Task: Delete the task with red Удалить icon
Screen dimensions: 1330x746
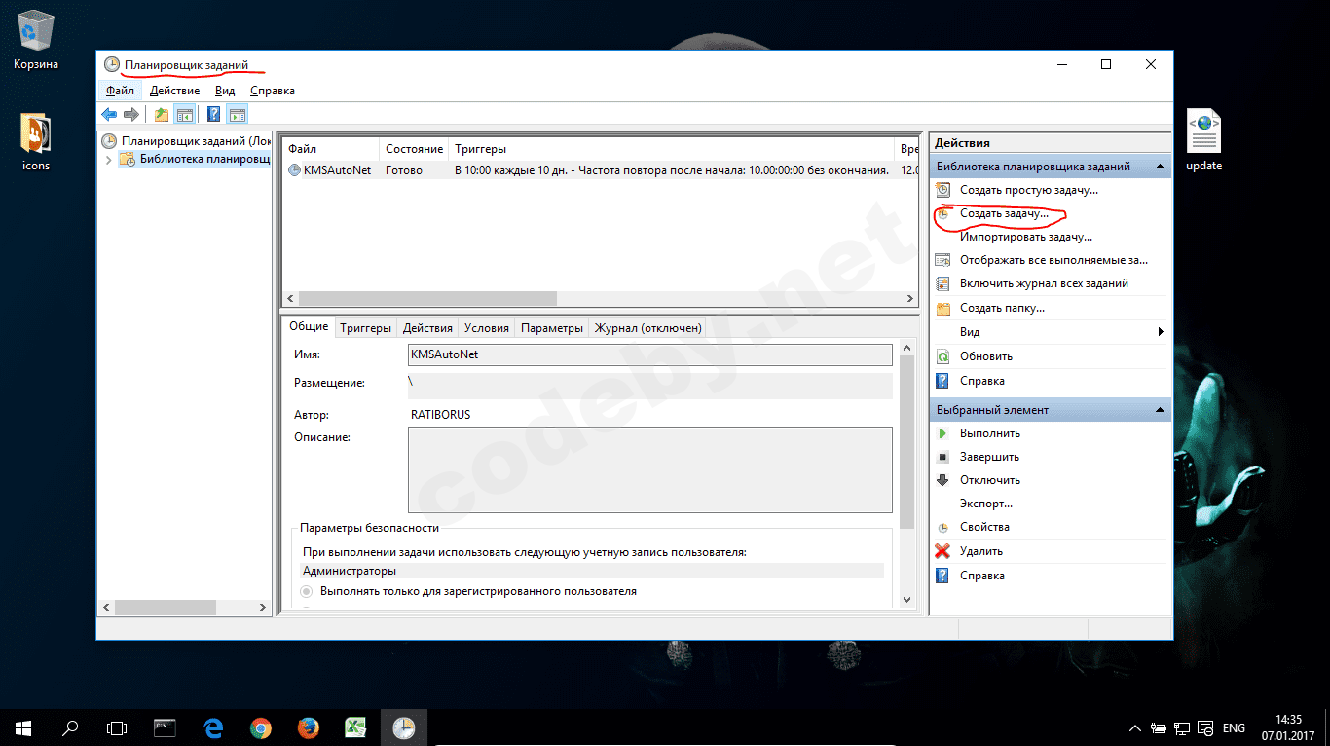Action: click(x=980, y=551)
